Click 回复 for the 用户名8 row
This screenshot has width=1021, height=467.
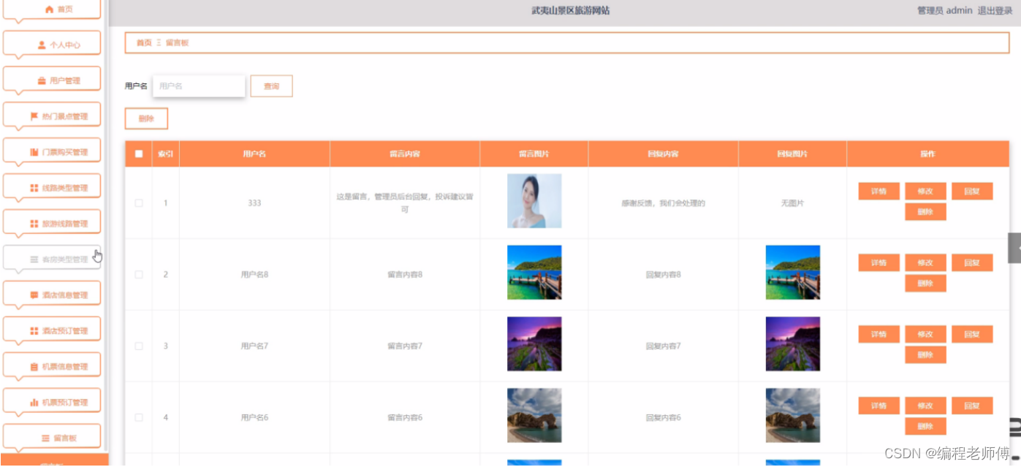[972, 263]
